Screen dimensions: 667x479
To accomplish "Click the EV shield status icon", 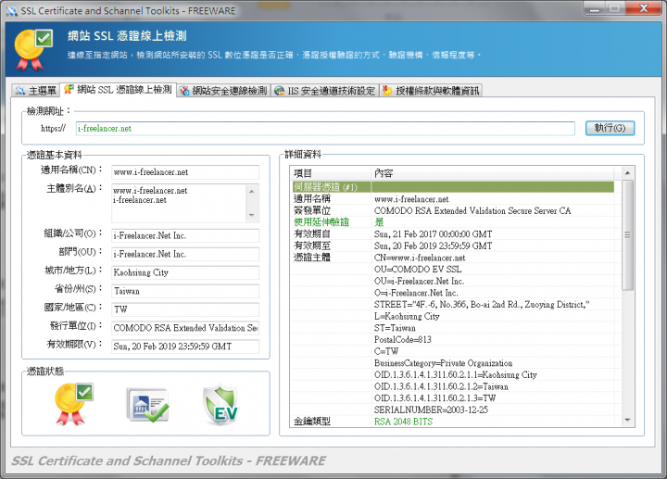I will [x=220, y=405].
